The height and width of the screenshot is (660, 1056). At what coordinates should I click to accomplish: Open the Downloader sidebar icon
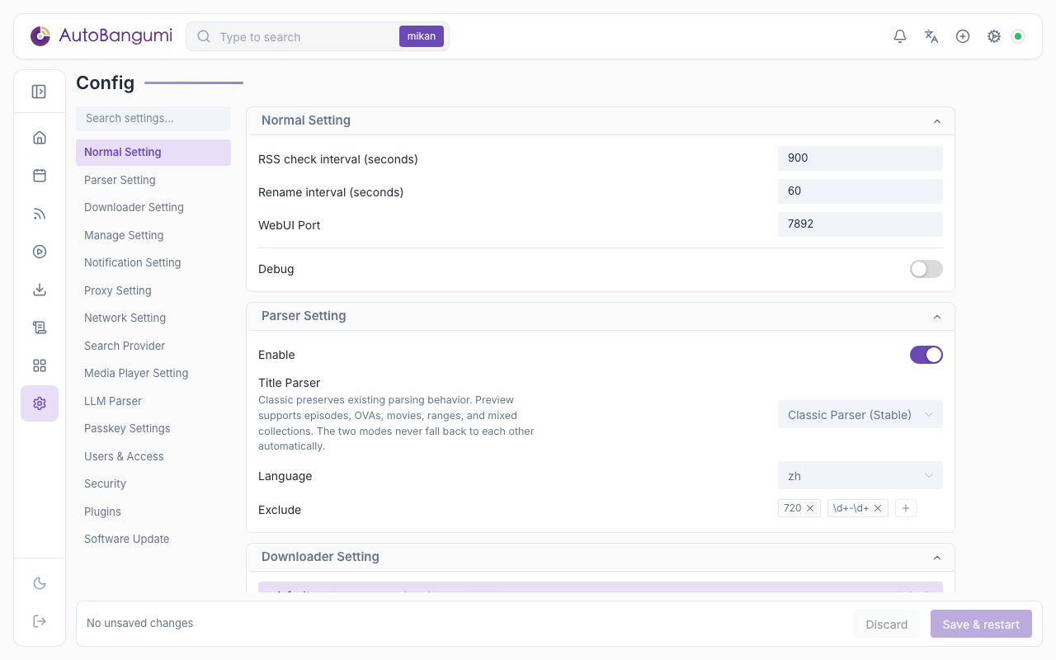(40, 290)
